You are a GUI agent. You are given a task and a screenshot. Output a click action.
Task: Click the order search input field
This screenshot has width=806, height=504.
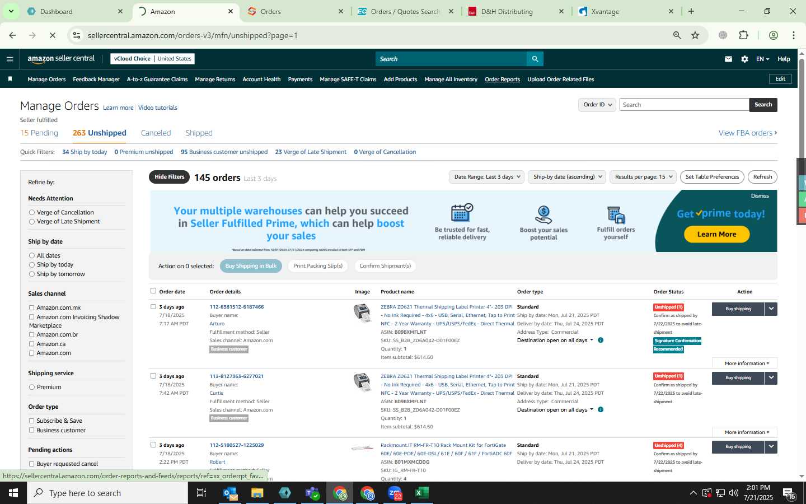684,105
